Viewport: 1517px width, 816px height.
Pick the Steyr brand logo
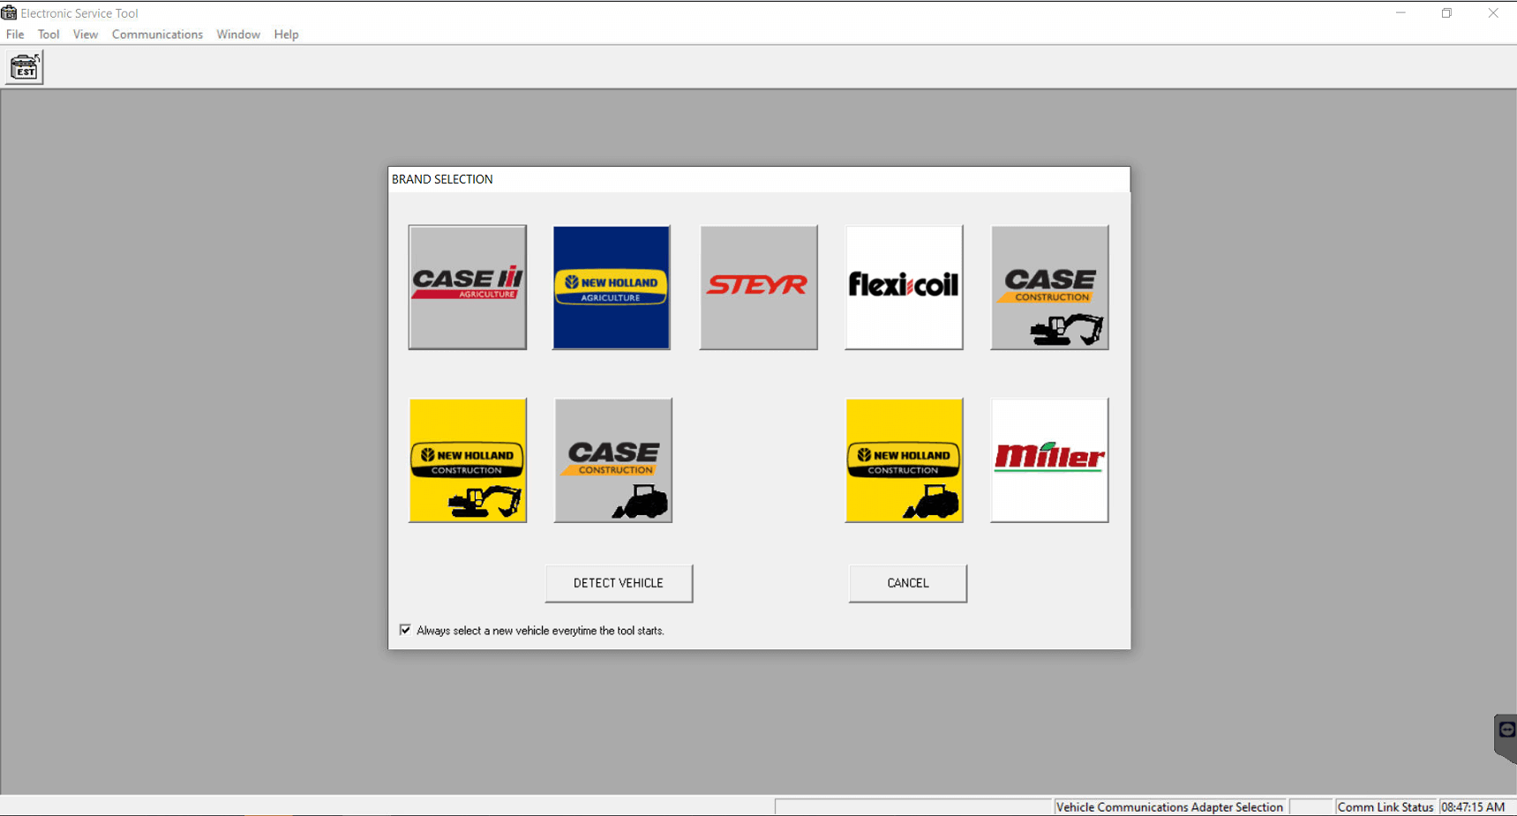(x=758, y=287)
